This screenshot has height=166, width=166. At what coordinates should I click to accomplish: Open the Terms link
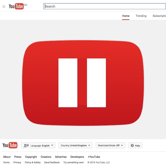[6, 162]
